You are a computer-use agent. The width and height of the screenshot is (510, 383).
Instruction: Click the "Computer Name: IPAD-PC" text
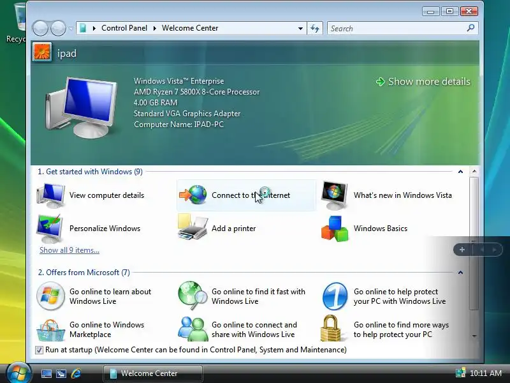tap(178, 124)
